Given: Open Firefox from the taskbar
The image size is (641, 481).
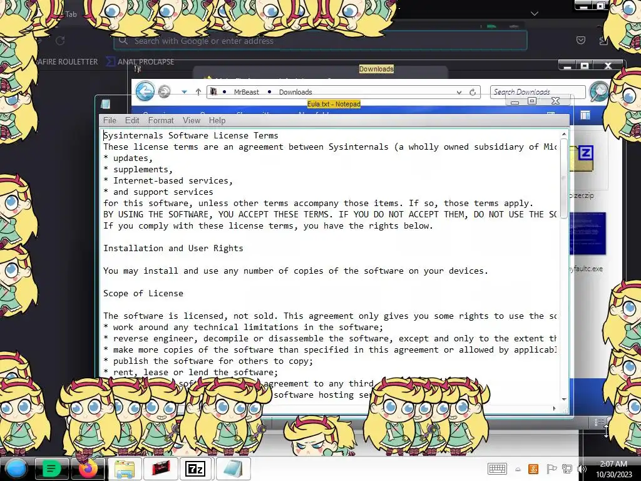Looking at the screenshot, I should click(x=88, y=468).
